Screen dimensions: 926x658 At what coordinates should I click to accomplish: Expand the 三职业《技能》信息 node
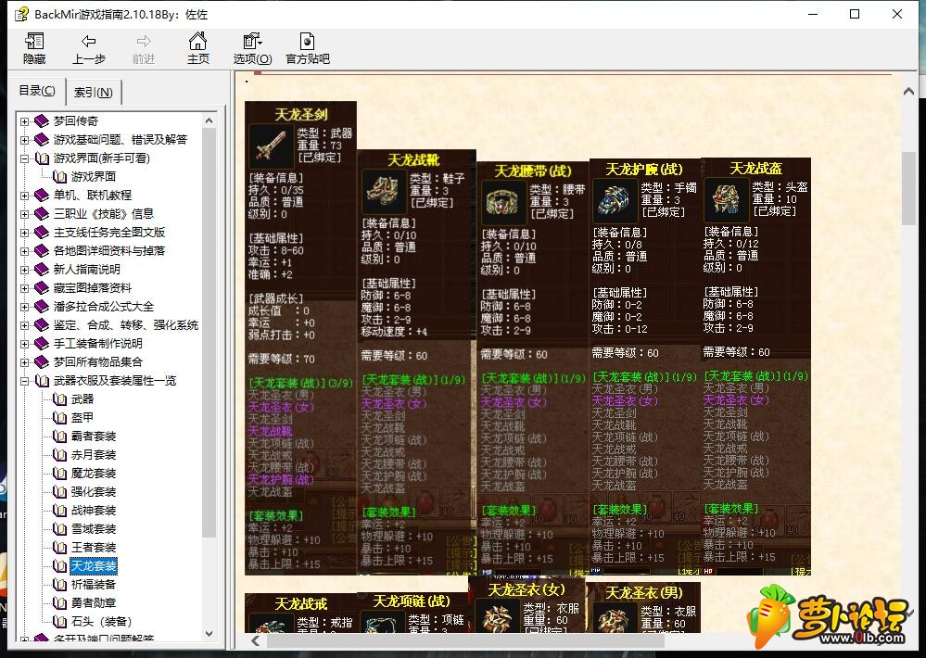click(24, 214)
